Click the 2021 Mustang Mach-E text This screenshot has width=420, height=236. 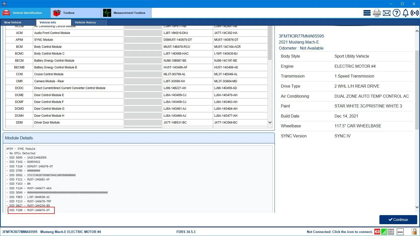[x=299, y=42]
